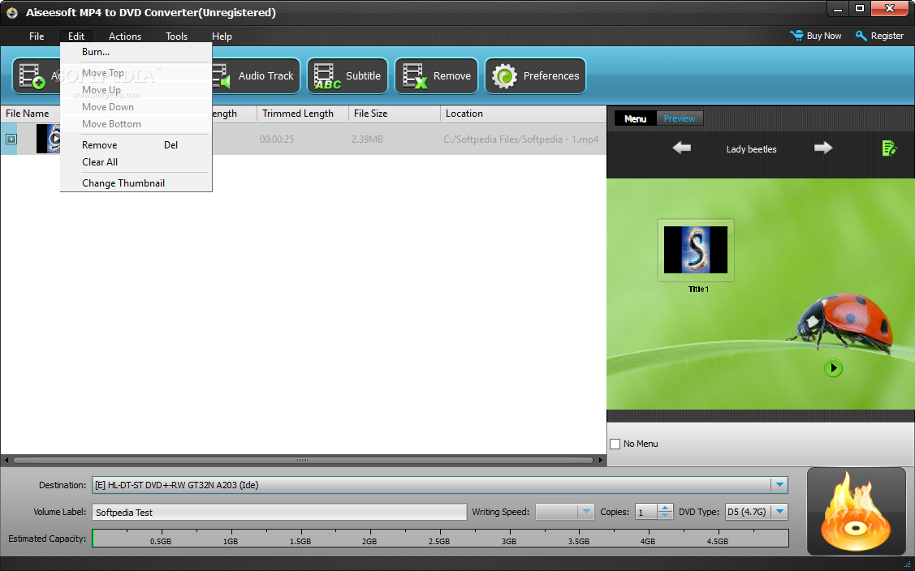Viewport: 915px width, 571px height.
Task: Click the Copies number field
Action: pyautogui.click(x=646, y=512)
